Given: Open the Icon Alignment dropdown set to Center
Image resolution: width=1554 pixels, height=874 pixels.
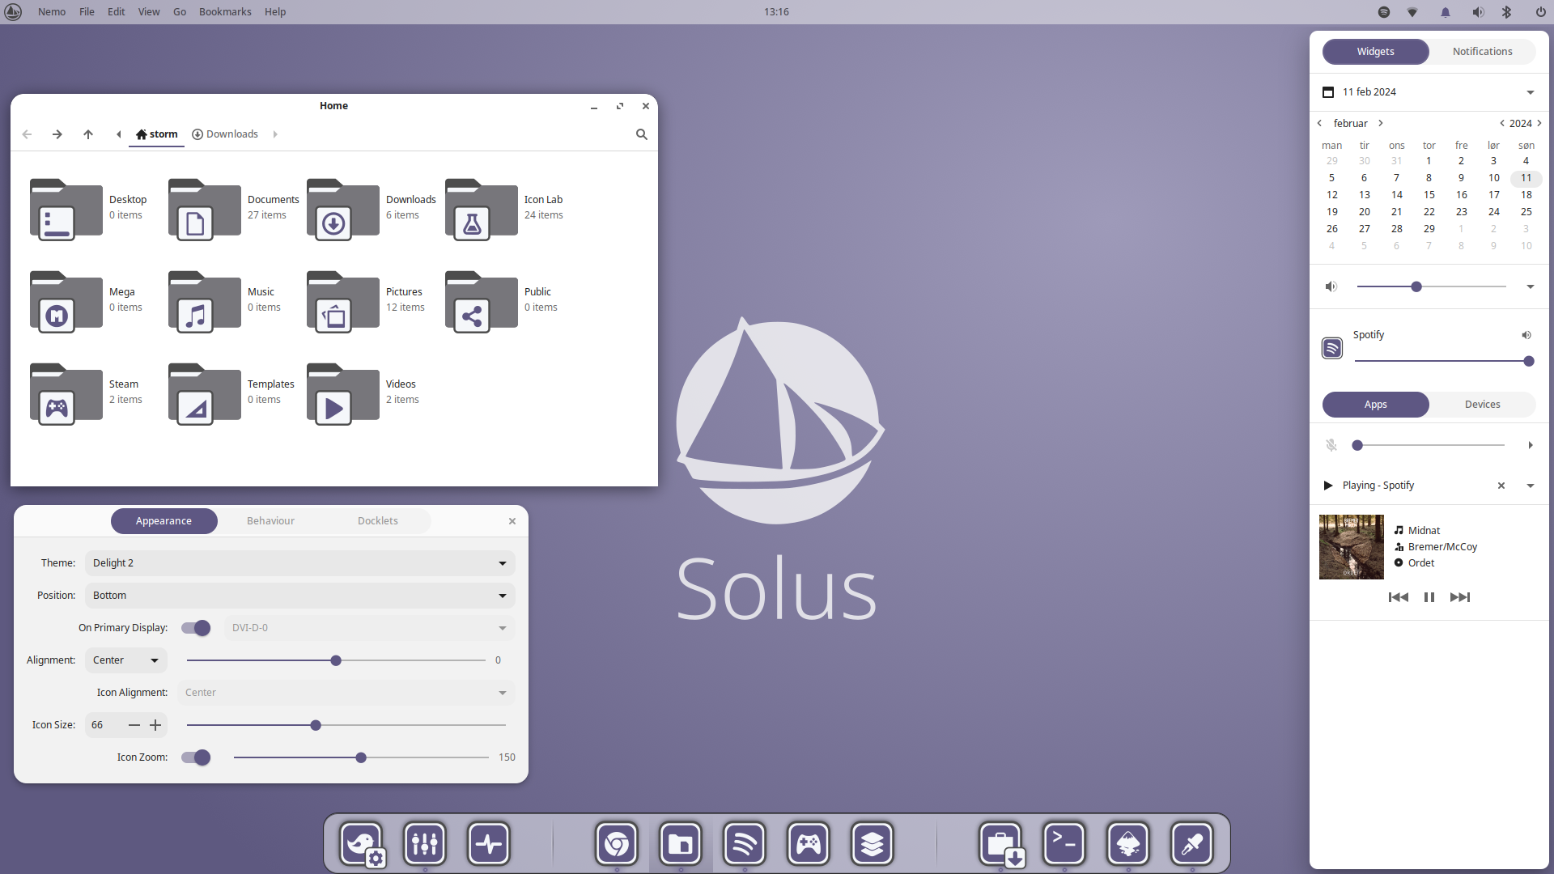Looking at the screenshot, I should 346,692.
